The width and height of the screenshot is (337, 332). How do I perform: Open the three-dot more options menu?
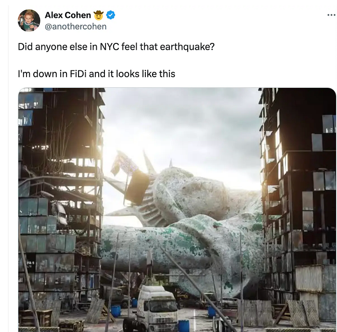point(331,15)
